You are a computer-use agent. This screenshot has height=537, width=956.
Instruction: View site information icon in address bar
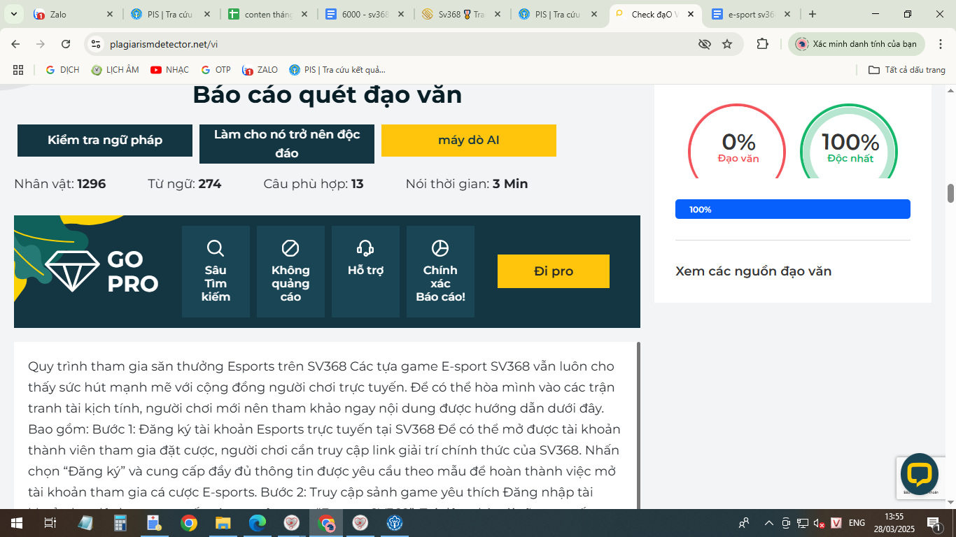(96, 44)
